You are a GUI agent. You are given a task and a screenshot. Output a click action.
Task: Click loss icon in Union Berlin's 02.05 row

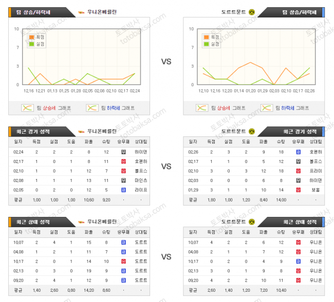[123, 190]
